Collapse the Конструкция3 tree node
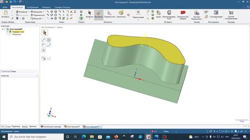Viewport: 250px width, 140px height. coord(2,29)
